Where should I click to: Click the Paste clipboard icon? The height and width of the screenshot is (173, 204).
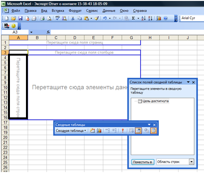pos(86,18)
